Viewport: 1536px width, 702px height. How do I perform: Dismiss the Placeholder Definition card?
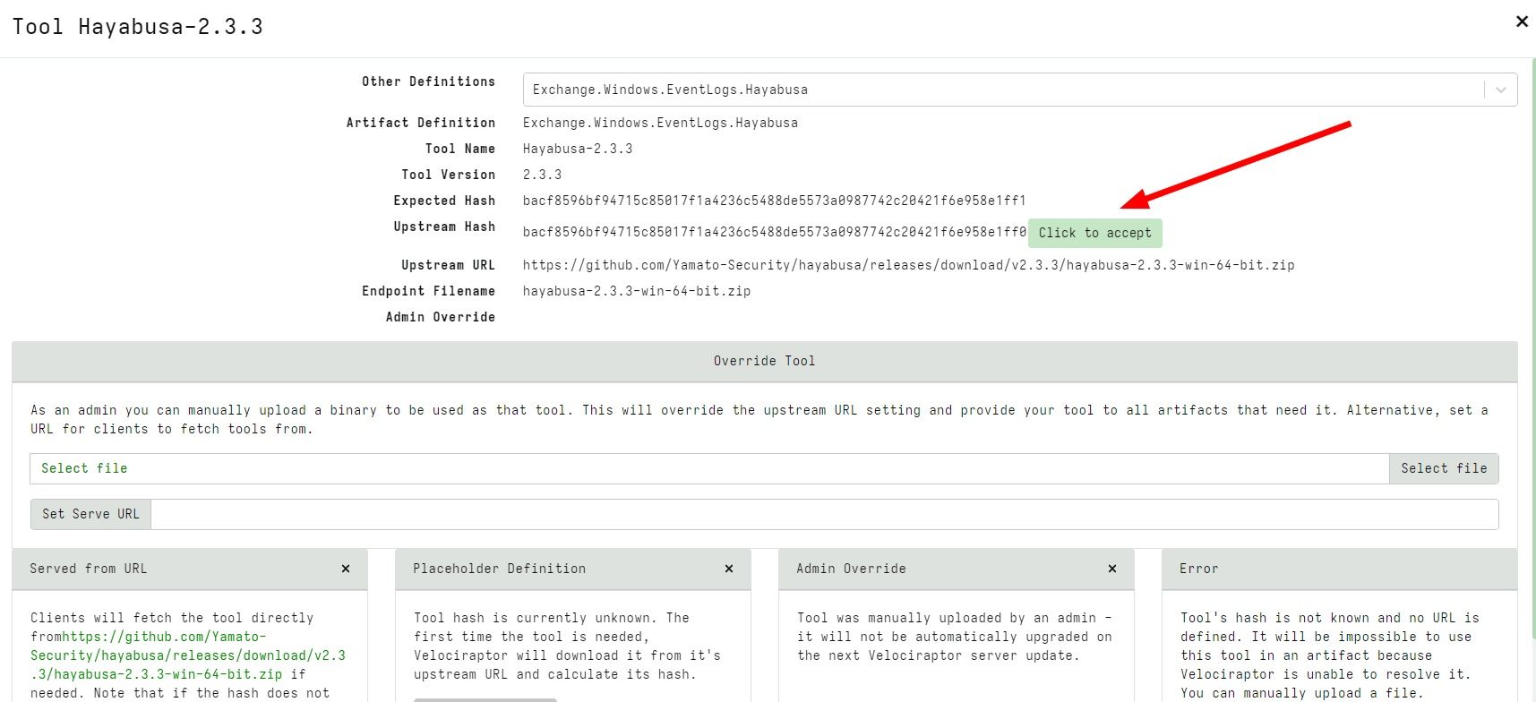click(729, 569)
